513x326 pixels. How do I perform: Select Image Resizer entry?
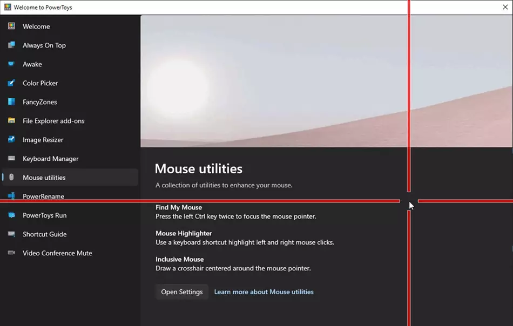(x=70, y=140)
